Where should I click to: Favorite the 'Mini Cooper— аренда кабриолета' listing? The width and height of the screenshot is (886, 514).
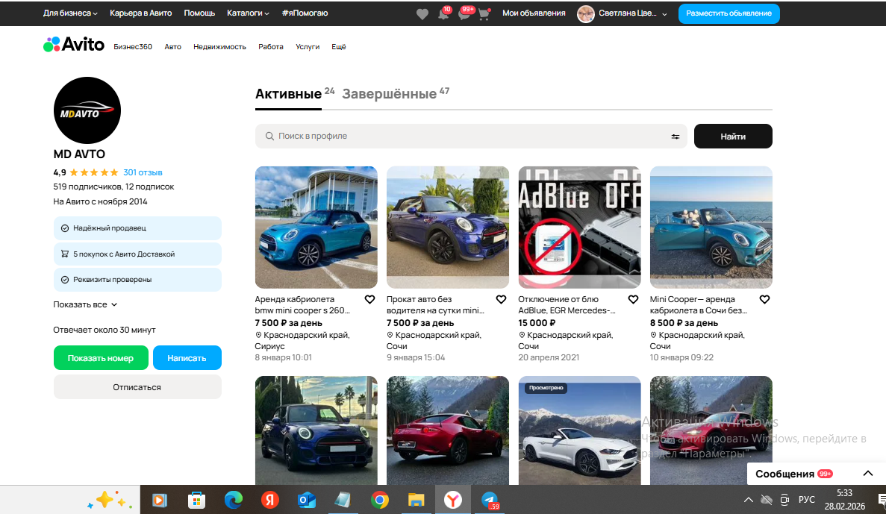pyautogui.click(x=764, y=300)
